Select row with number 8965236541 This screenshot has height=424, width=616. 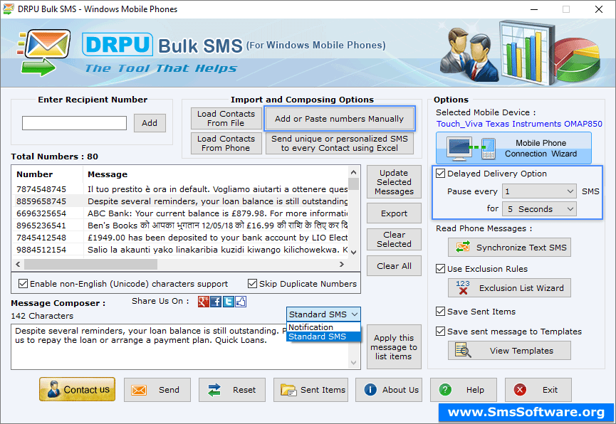(x=180, y=226)
